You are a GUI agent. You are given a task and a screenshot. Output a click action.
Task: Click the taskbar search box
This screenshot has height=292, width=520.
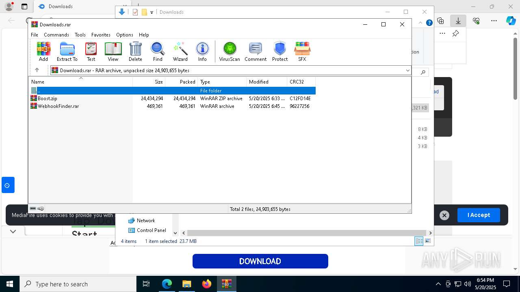coord(78,284)
